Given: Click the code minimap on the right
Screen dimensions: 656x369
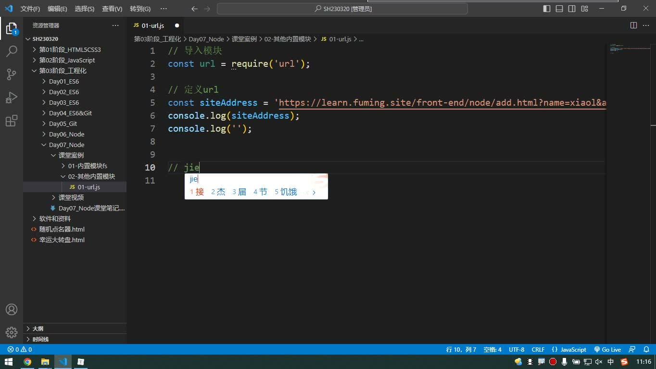Looking at the screenshot, I should [630, 48].
